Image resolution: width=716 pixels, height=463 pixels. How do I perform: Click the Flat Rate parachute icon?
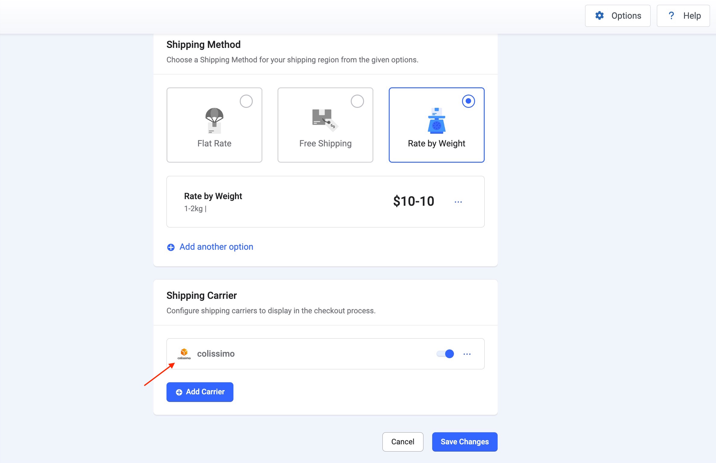pos(214,120)
